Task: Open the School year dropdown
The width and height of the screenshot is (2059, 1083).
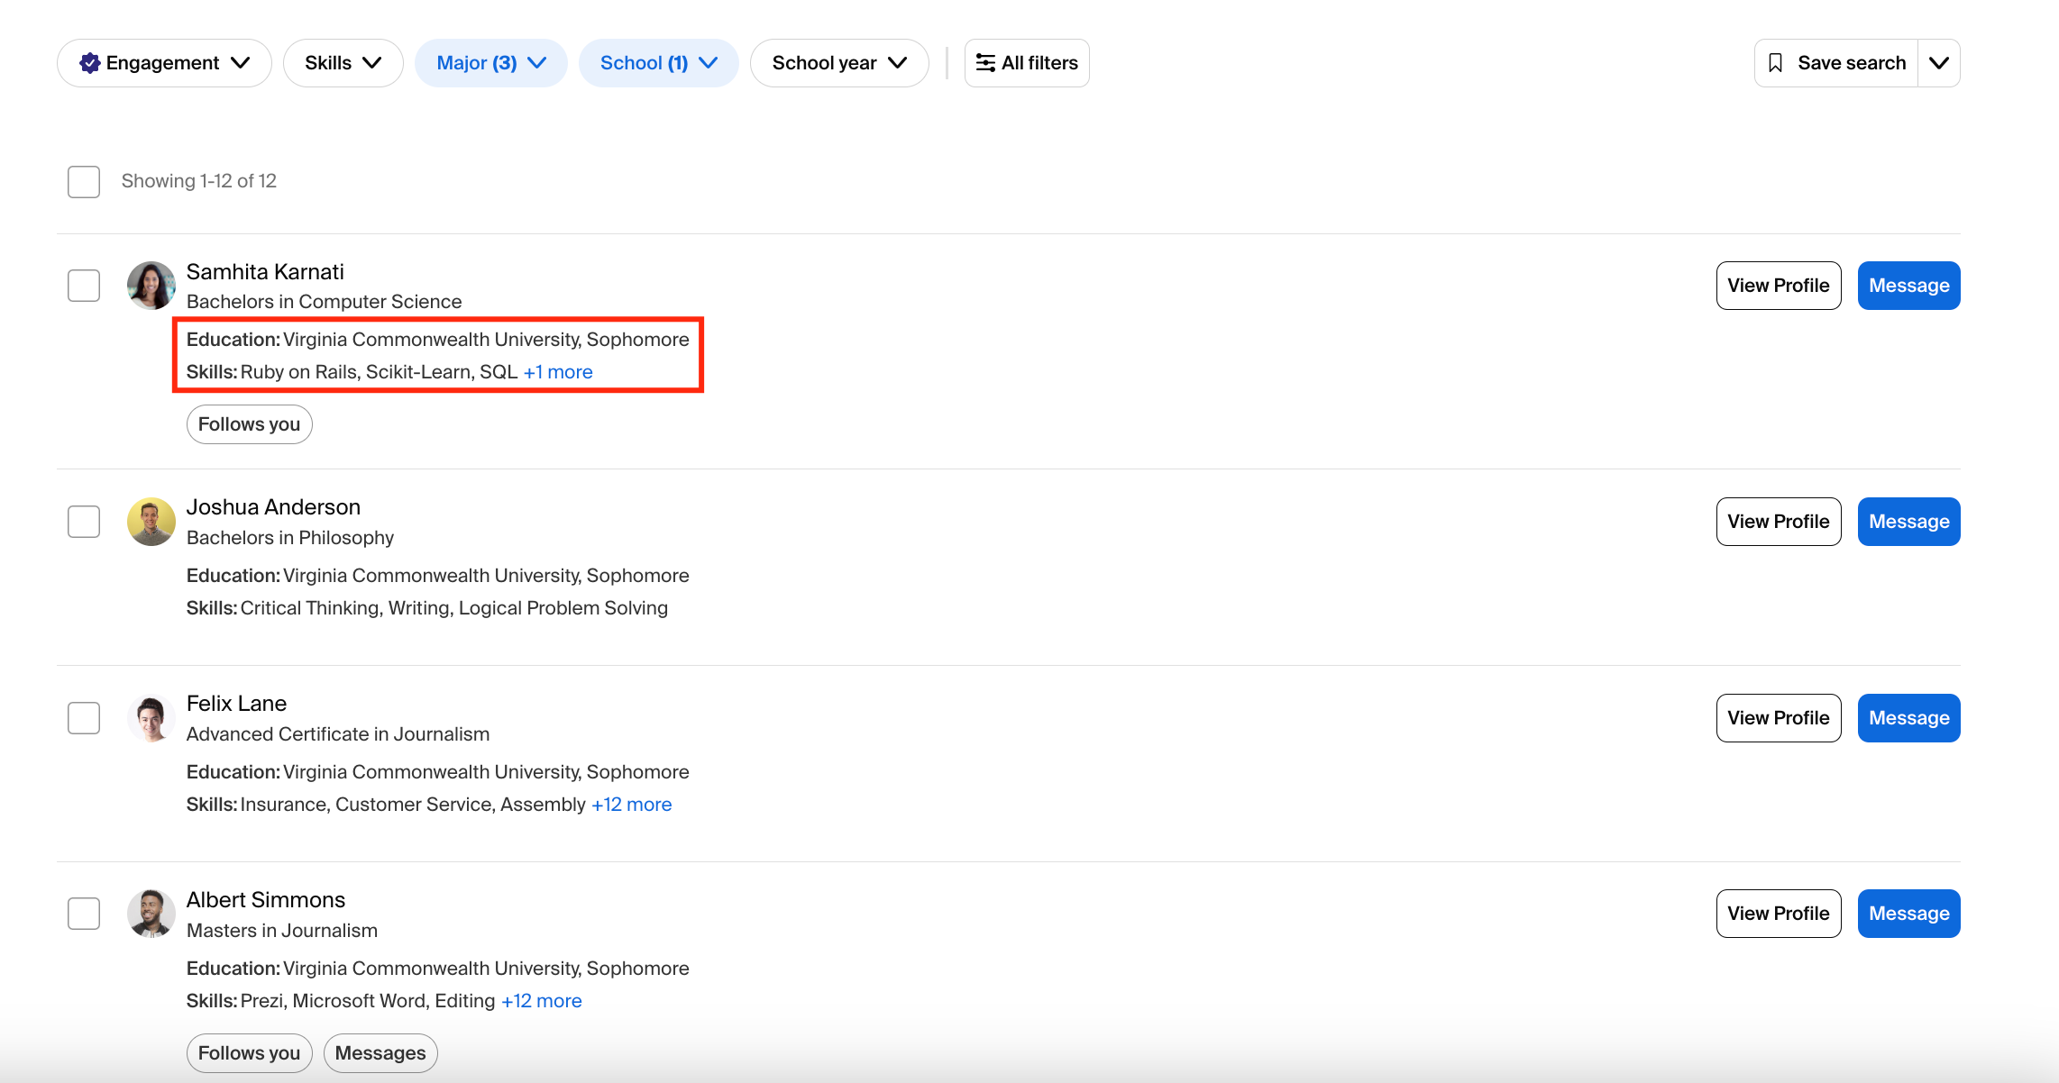Action: [x=838, y=62]
